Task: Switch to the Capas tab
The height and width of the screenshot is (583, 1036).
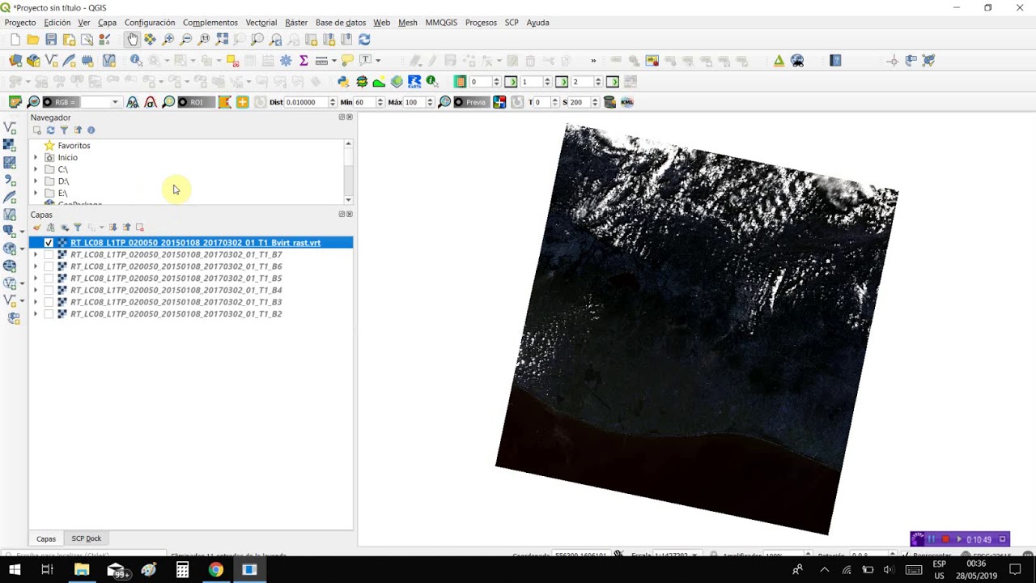Action: click(46, 538)
